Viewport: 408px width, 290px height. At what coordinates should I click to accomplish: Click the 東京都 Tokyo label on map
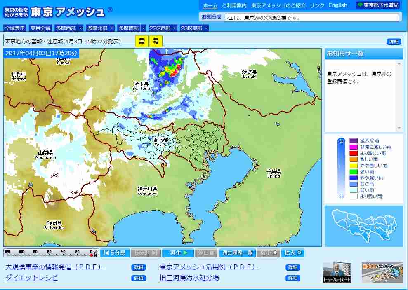point(160,142)
